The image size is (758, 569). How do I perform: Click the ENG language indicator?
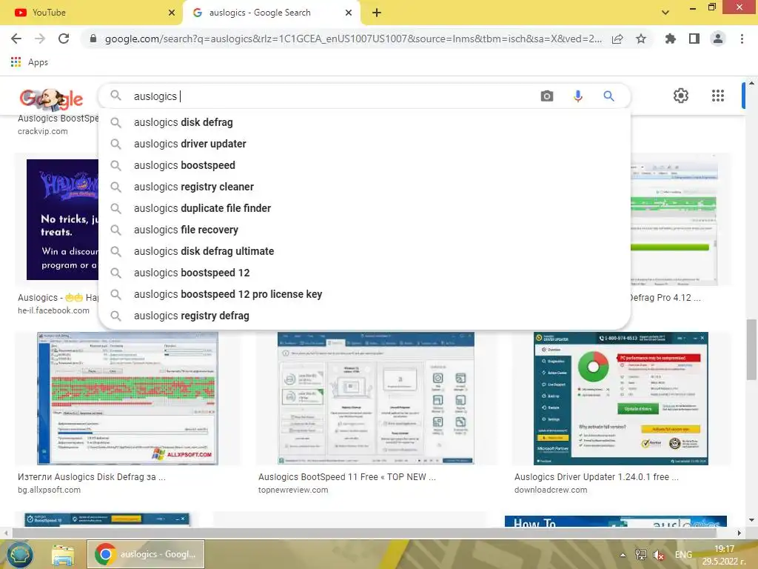pyautogui.click(x=683, y=555)
